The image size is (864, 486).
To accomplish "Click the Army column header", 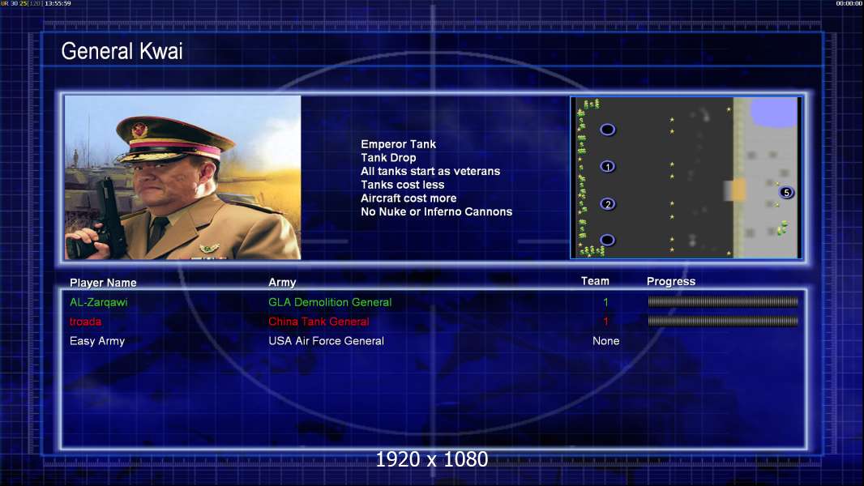I will (x=282, y=283).
